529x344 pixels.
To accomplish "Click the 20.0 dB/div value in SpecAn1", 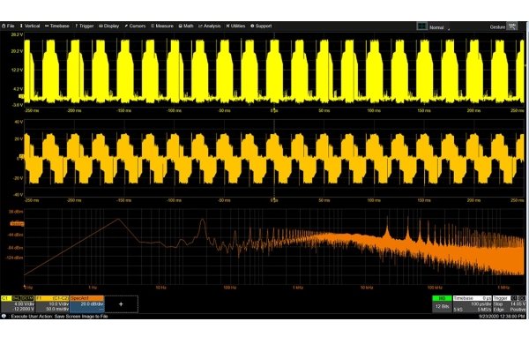I will pos(92,304).
